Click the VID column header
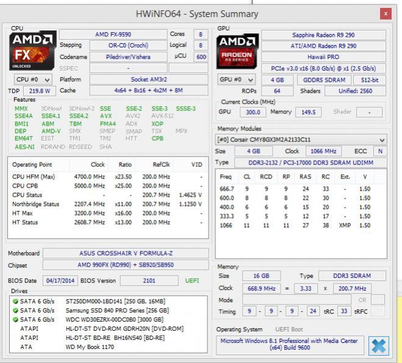This screenshot has width=402, height=363. tap(190, 164)
